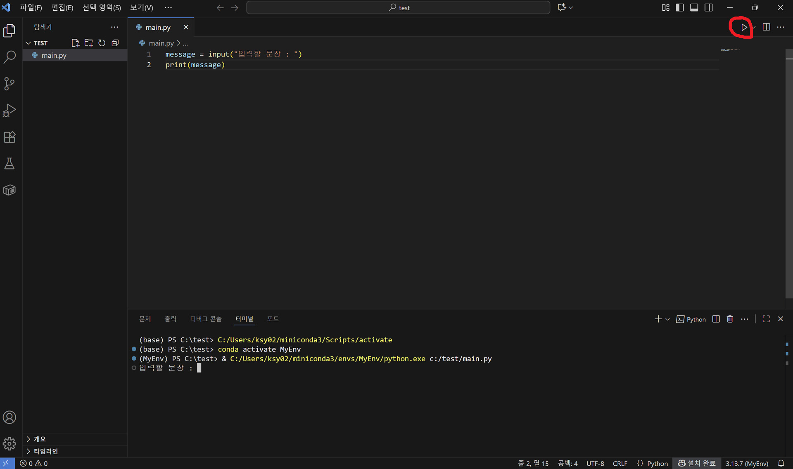Open the Source Control view
This screenshot has width=793, height=469.
coord(9,84)
